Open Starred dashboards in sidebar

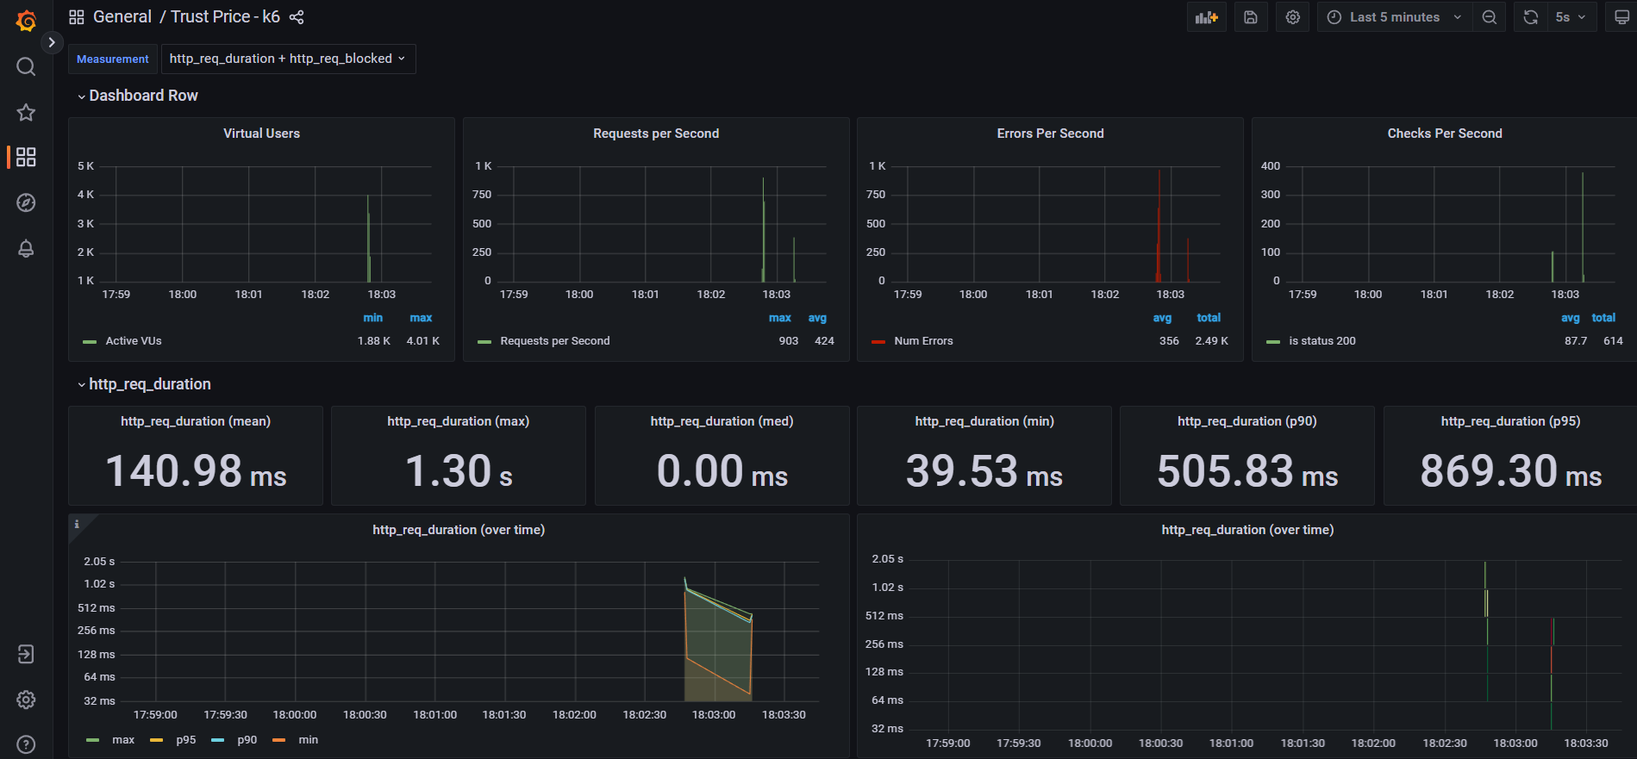[x=26, y=112]
